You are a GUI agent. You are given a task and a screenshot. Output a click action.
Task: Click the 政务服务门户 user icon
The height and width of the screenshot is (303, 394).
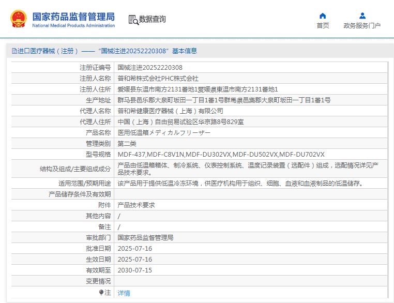pyautogui.click(x=362, y=16)
